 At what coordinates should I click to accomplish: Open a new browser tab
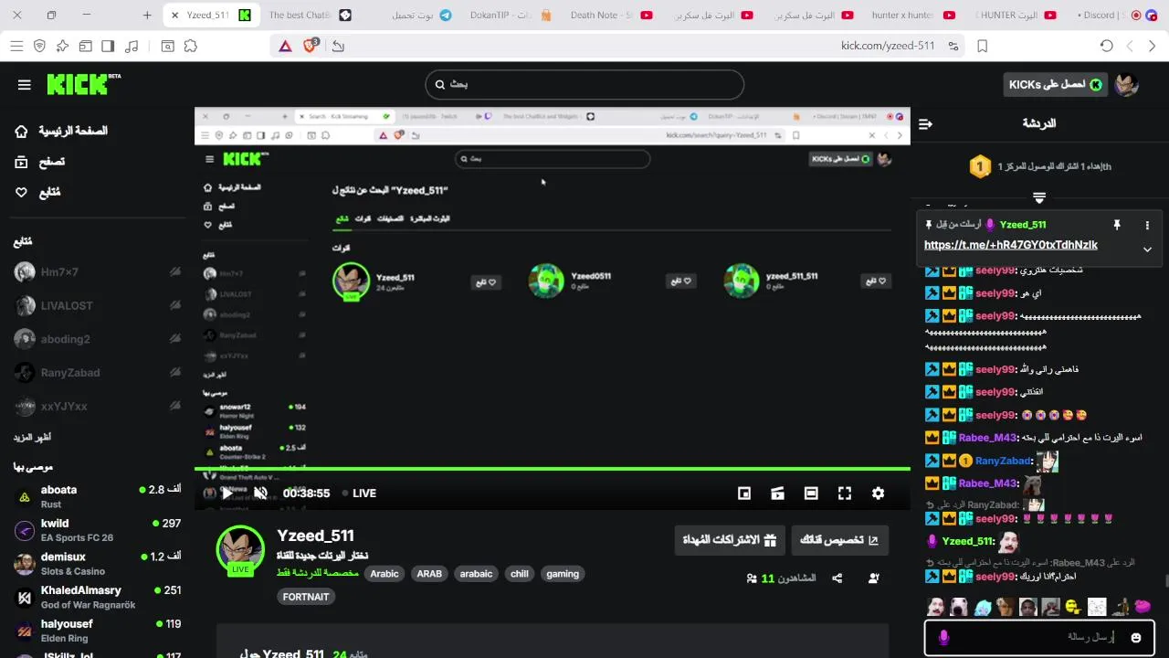tap(147, 16)
